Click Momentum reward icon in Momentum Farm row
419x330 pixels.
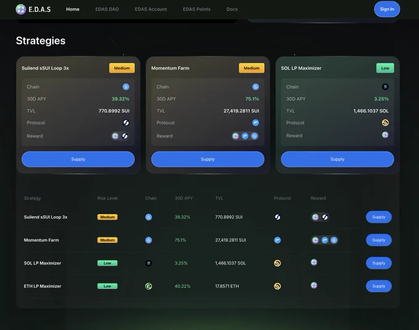(x=325, y=240)
